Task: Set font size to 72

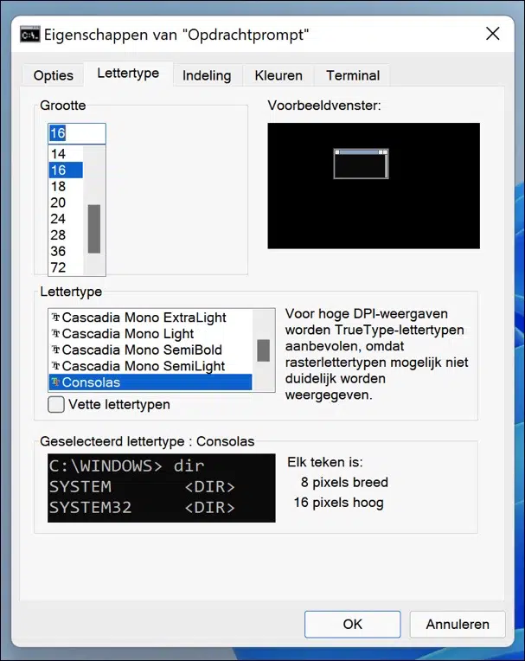Action: (x=66, y=267)
